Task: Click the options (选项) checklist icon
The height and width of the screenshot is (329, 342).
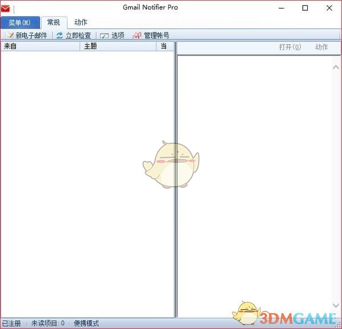Action: point(104,35)
